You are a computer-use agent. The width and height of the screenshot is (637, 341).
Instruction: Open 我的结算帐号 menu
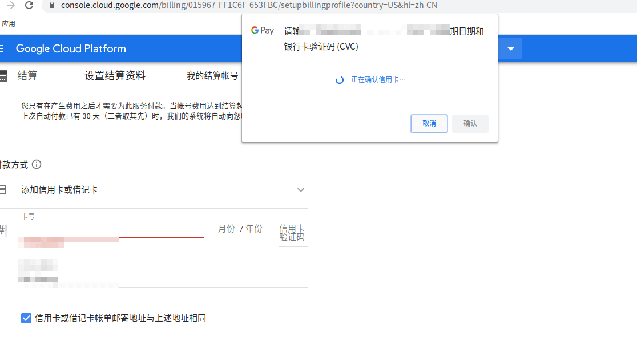click(212, 76)
